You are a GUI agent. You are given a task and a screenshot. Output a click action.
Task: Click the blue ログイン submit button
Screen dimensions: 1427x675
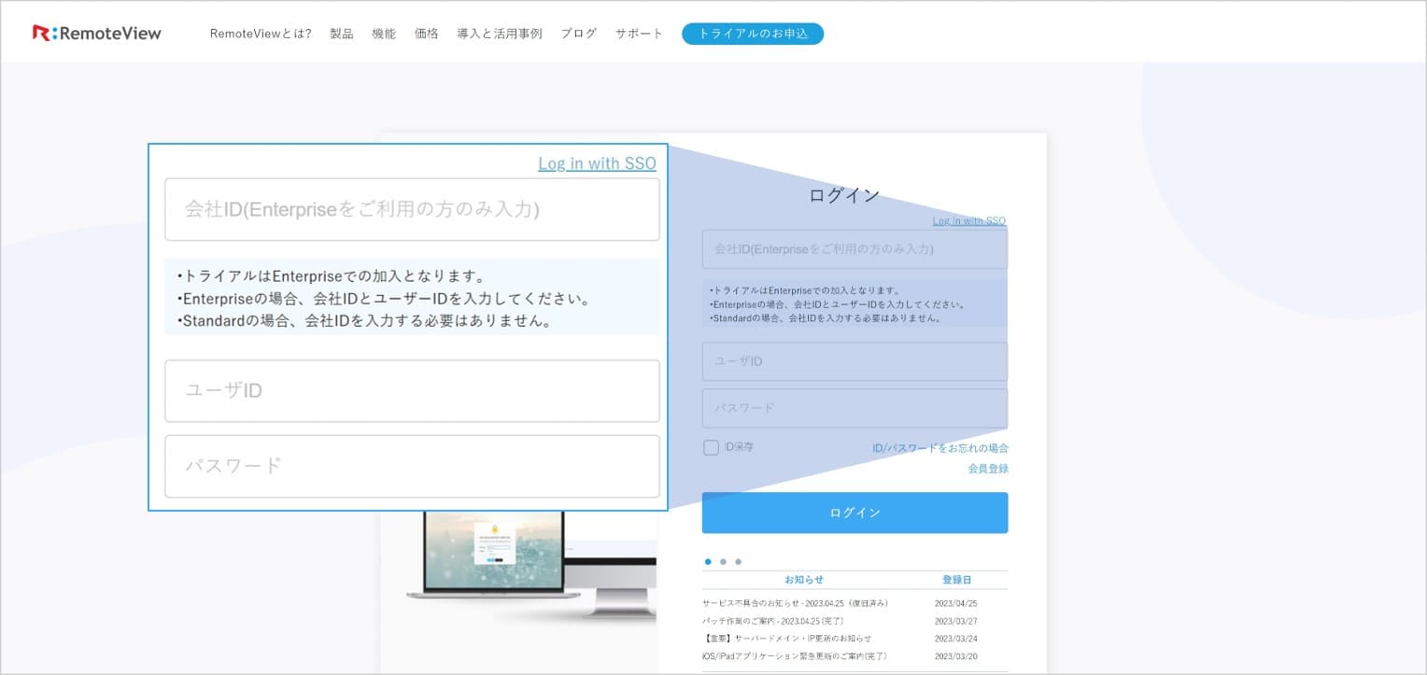pyautogui.click(x=855, y=513)
